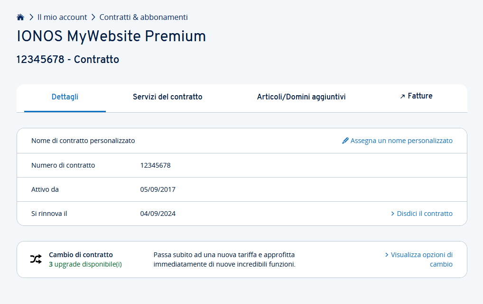483x304 pixels.
Task: Open 'Il mio account' breadcrumb link
Action: (x=62, y=17)
